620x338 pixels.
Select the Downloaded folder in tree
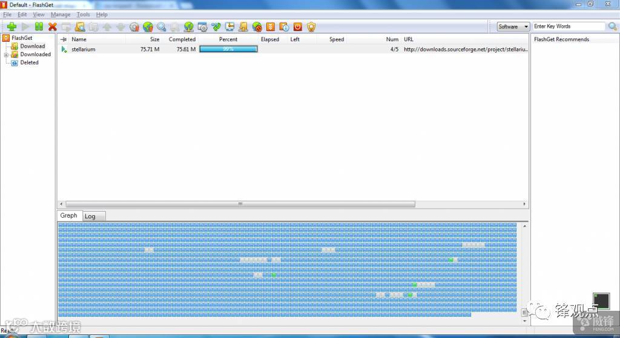coord(36,54)
